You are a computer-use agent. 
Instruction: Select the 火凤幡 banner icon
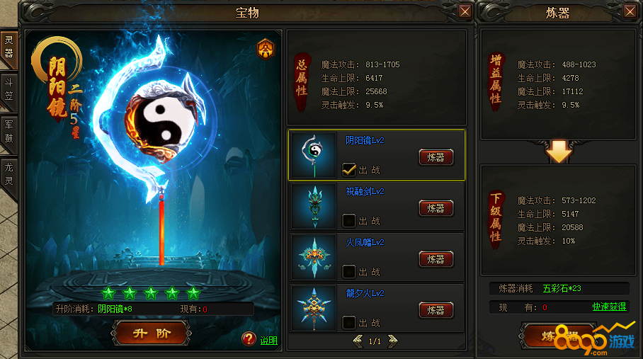coord(314,257)
